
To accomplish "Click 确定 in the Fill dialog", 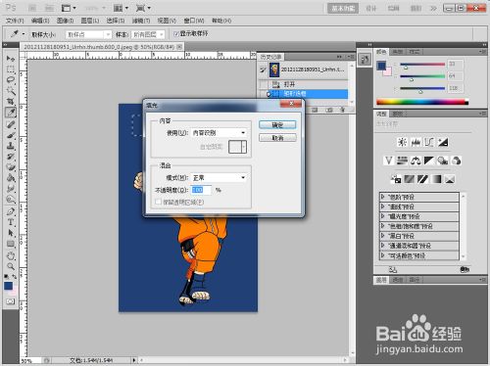I will [277, 124].
